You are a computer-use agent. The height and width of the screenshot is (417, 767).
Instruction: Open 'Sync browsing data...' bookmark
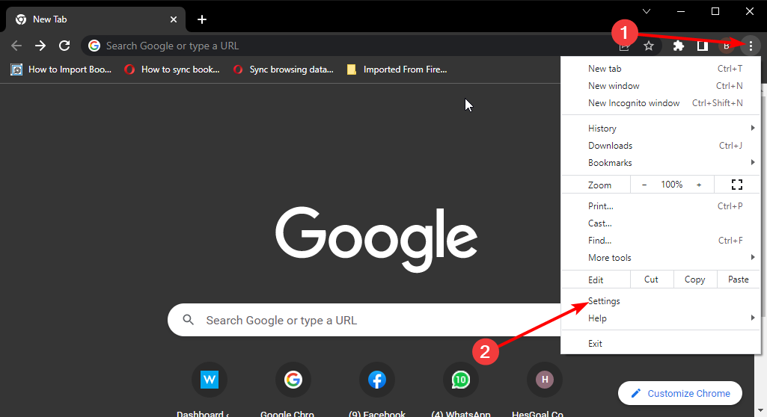[x=284, y=69]
